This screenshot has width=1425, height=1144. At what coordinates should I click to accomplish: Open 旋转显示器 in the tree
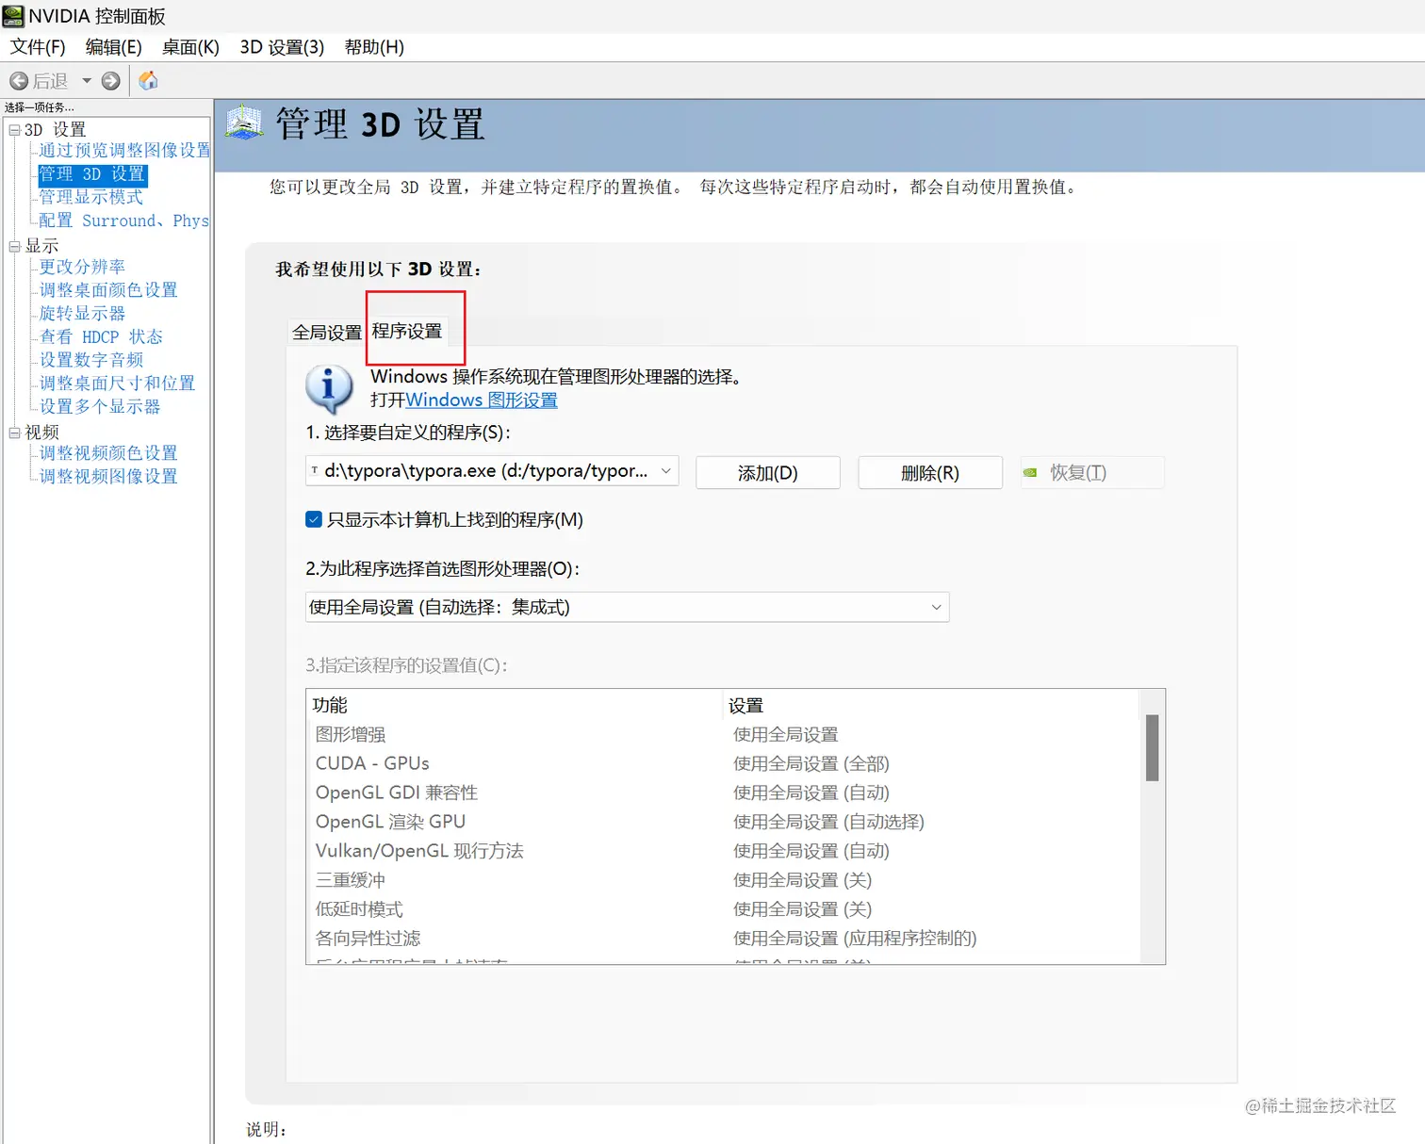82,314
